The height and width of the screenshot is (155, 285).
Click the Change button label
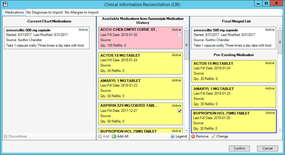222,136
